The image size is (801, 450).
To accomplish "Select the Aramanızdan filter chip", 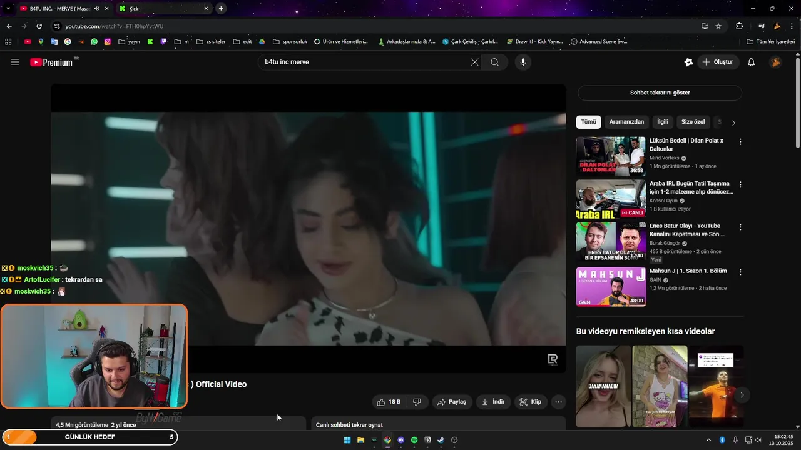I will tap(626, 122).
